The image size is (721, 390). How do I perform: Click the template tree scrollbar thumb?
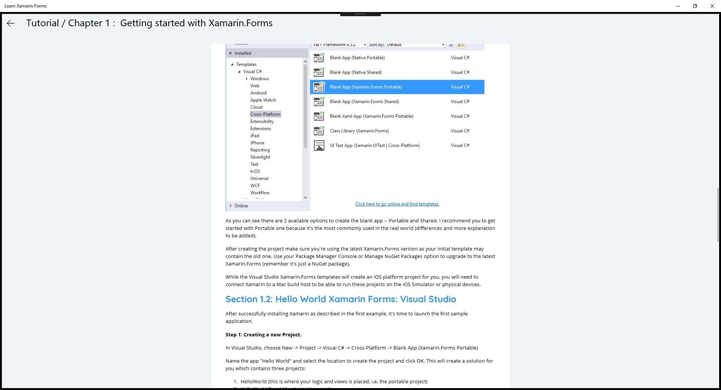[305, 106]
